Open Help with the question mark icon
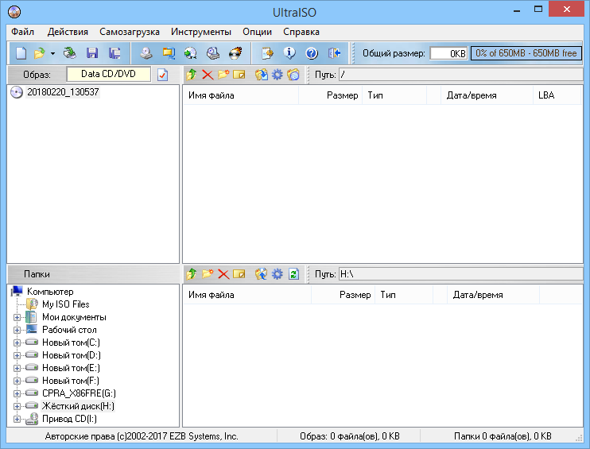Screen dimensions: 590x449 coord(312,53)
